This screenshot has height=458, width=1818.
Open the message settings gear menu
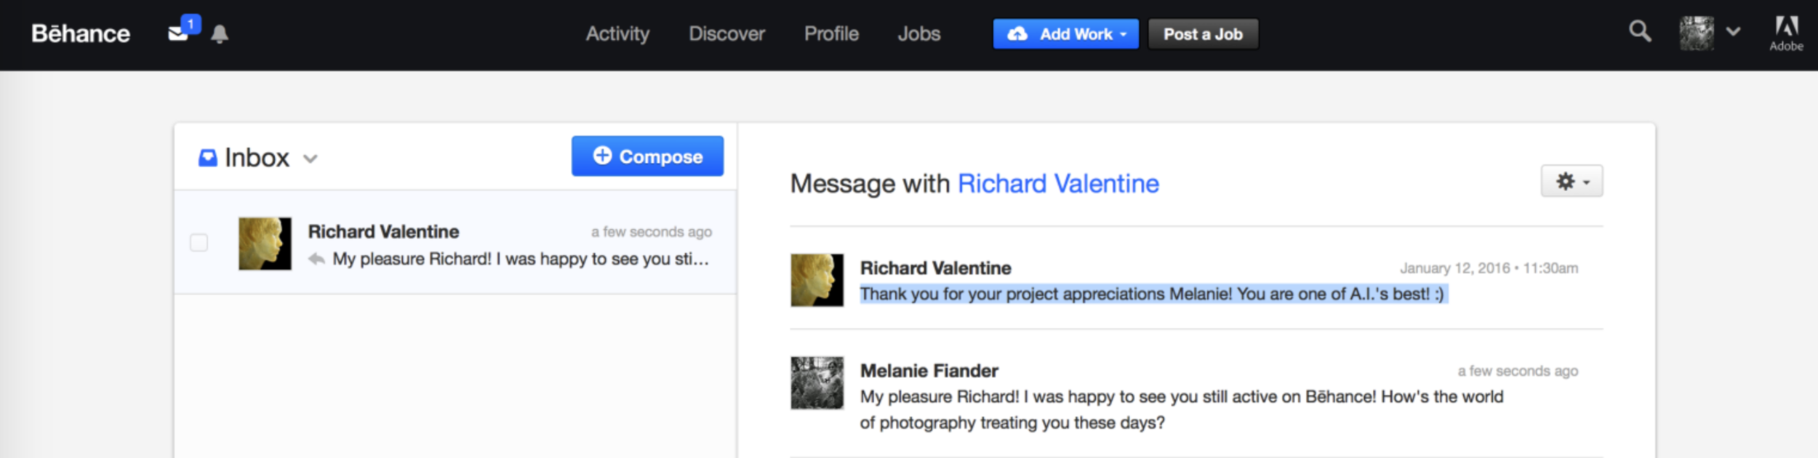[x=1571, y=182]
